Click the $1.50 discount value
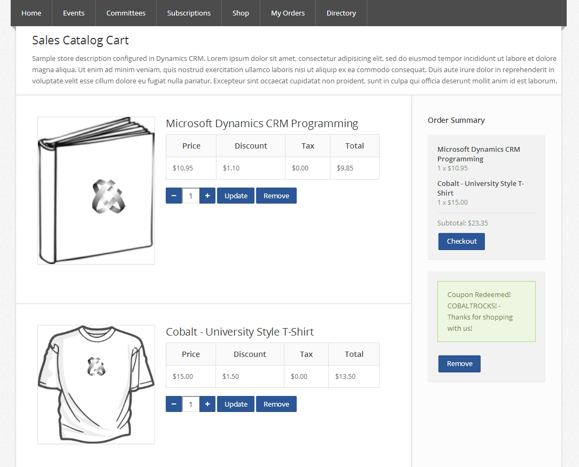Viewport: 579px width, 467px height. [x=231, y=376]
